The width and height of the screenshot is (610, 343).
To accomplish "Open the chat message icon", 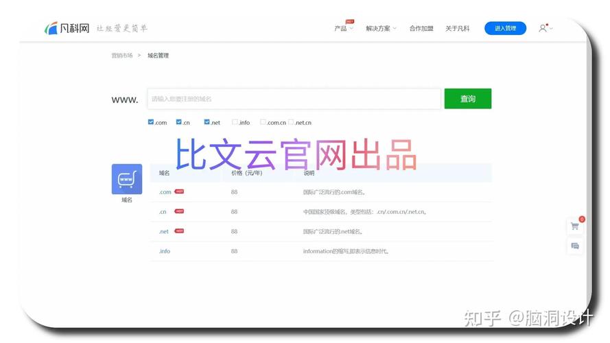I will tap(574, 246).
